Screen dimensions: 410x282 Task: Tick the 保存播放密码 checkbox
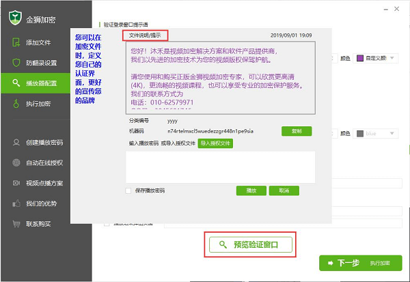[x=128, y=191]
